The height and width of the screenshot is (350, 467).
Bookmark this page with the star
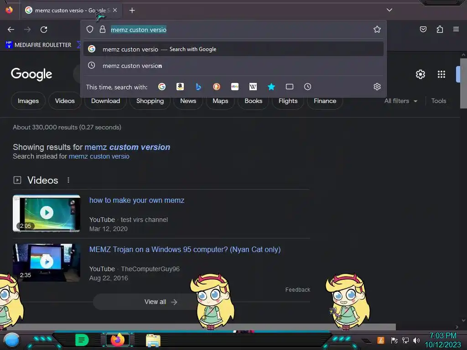pos(377,29)
